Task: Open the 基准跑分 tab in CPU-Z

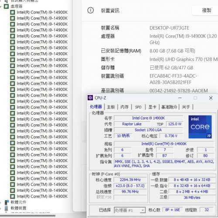Action: point(169,107)
